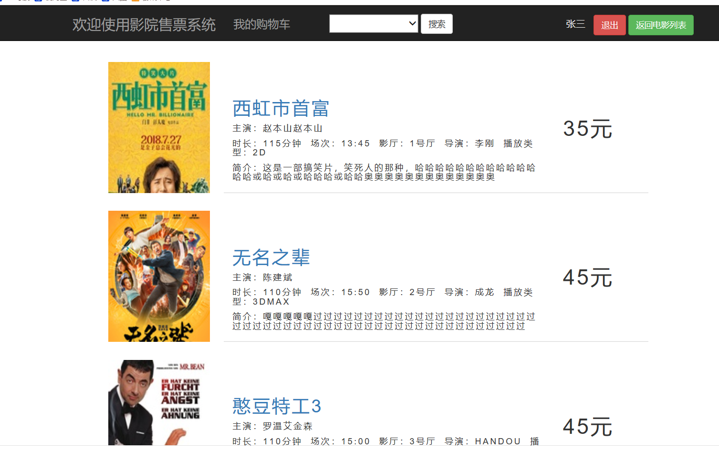
Task: Click the 欢迎使用影院售票系统 header link
Action: 144,23
